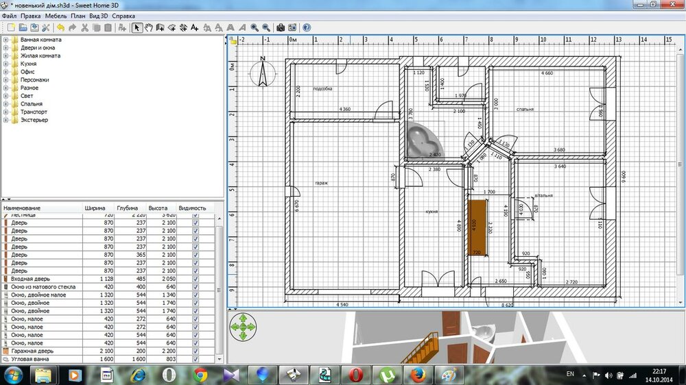Image resolution: width=686 pixels, height=385 pixels.
Task: Expand the Двери и окна category
Action: point(5,48)
